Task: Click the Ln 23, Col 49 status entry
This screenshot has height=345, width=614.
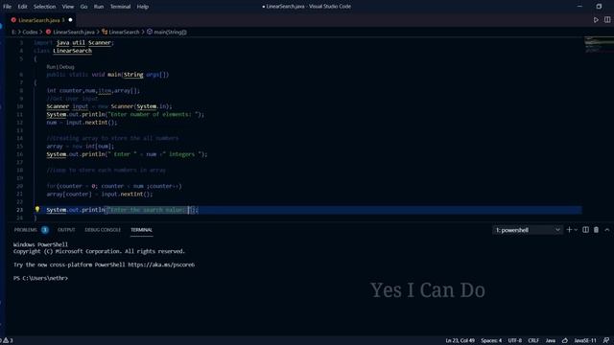Action: [x=460, y=341]
